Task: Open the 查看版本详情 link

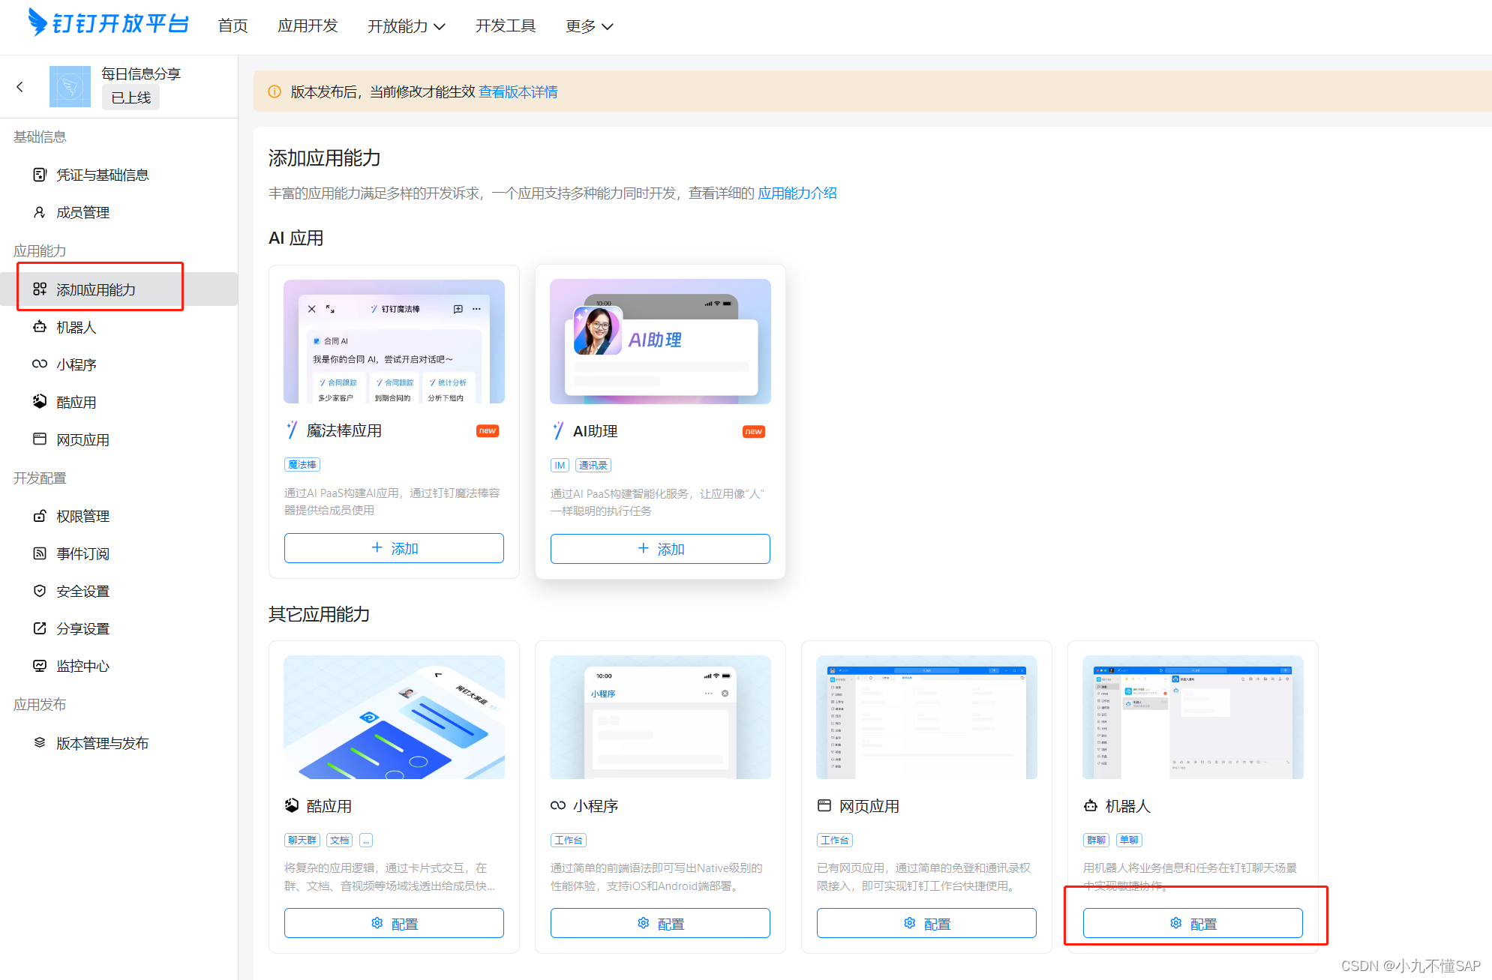Action: [518, 91]
